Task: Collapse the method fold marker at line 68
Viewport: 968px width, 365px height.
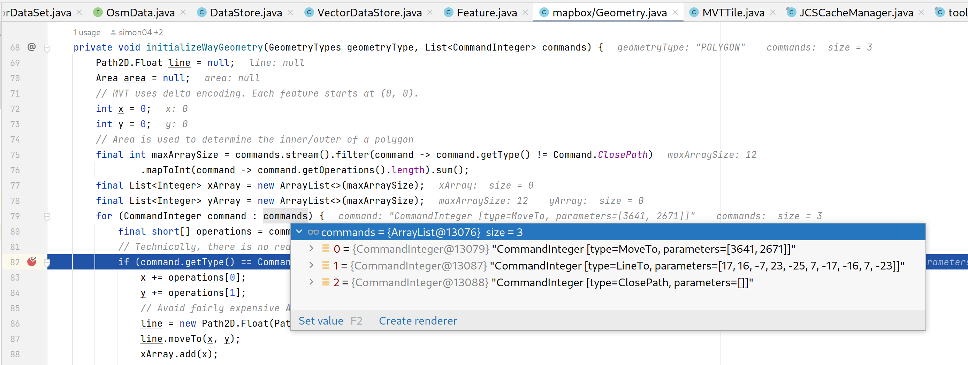Action: (x=47, y=48)
